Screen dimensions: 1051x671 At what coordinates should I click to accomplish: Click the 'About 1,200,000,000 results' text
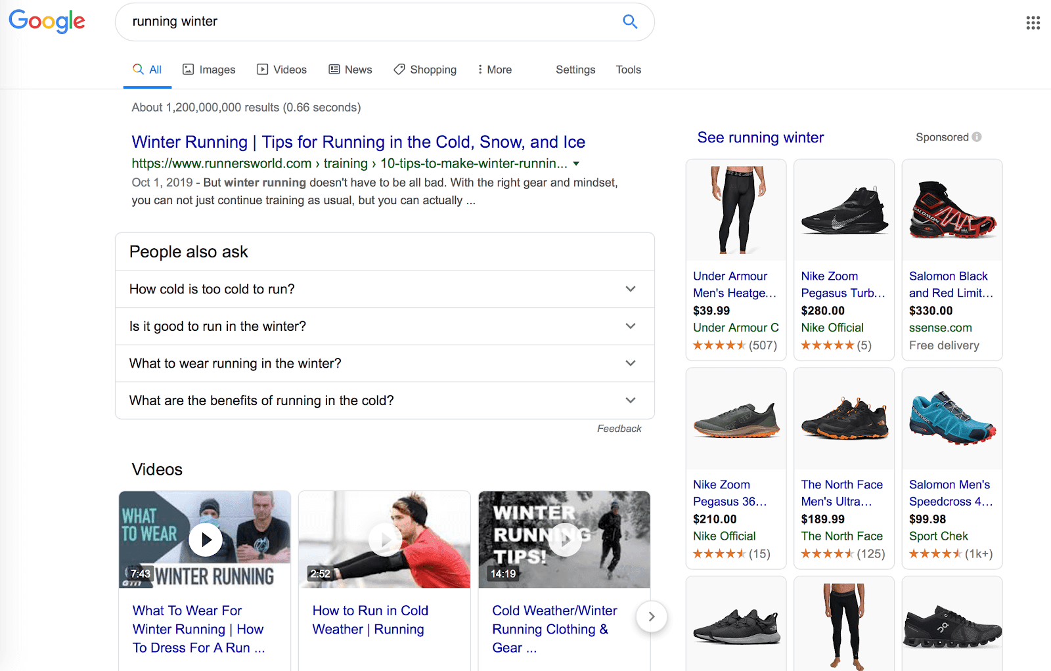[x=246, y=107]
